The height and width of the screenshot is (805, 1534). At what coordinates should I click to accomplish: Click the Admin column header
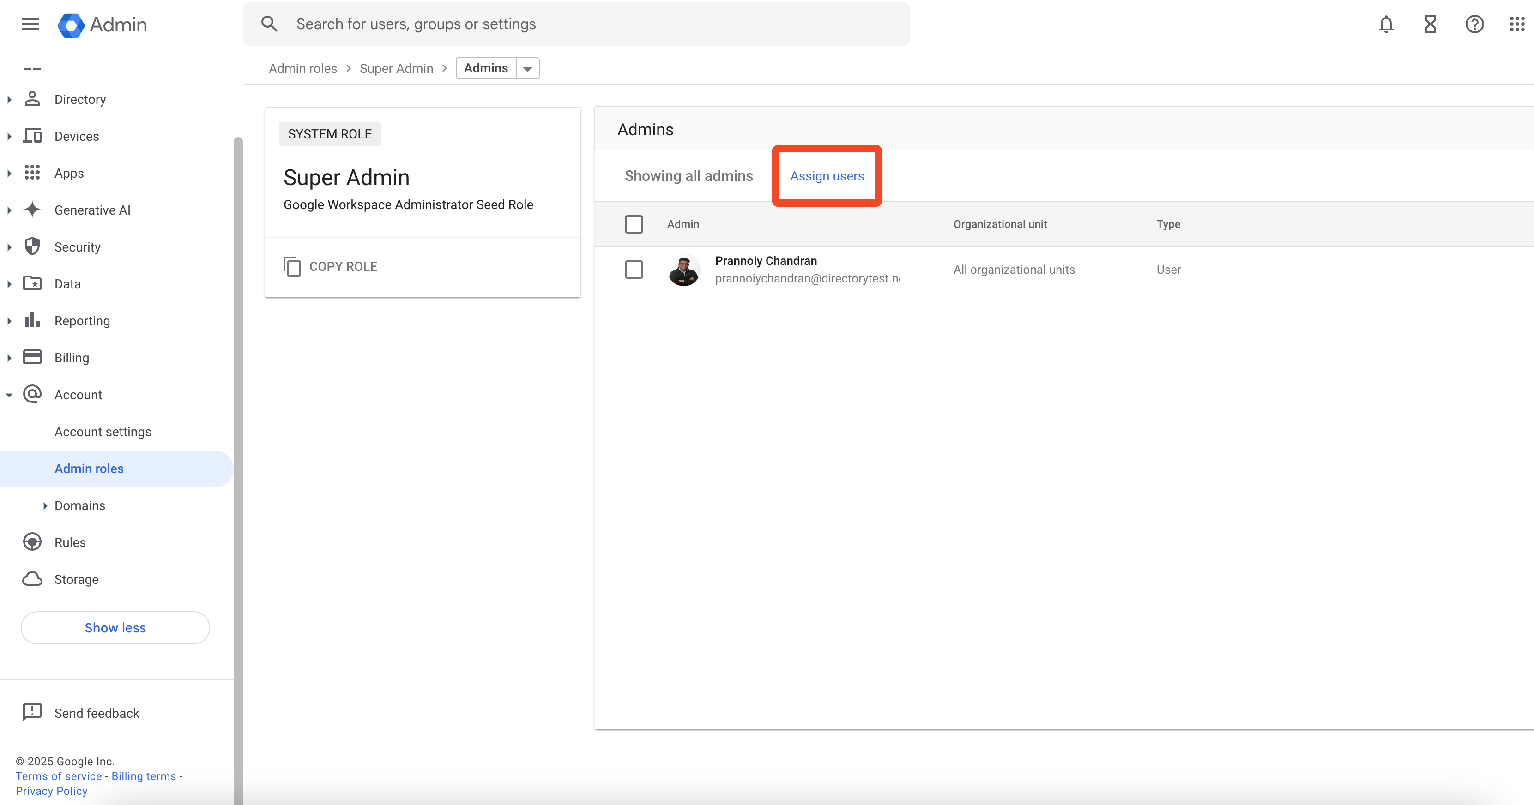tap(683, 224)
